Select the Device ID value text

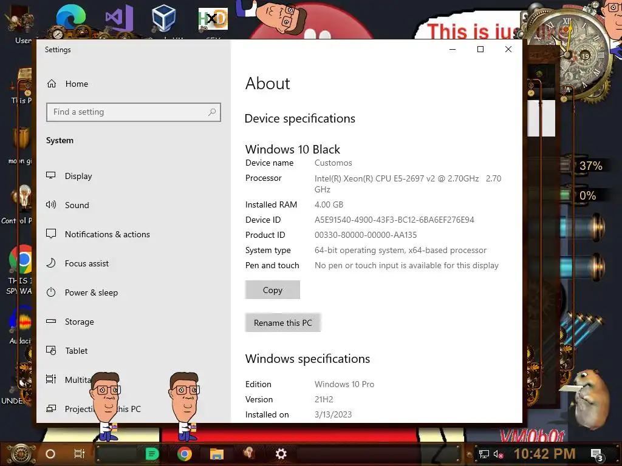(x=394, y=220)
